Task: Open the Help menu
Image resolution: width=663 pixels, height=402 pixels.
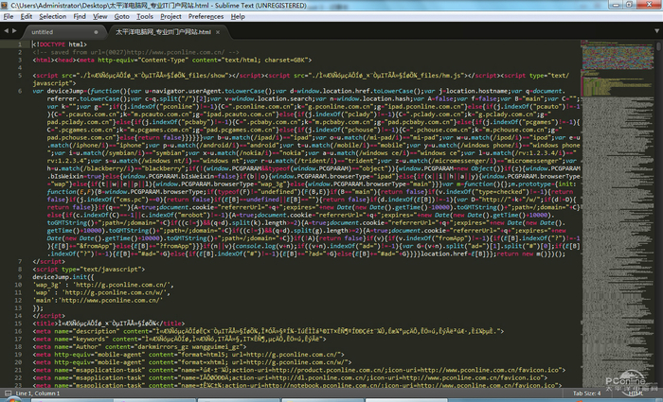Action: pos(239,16)
